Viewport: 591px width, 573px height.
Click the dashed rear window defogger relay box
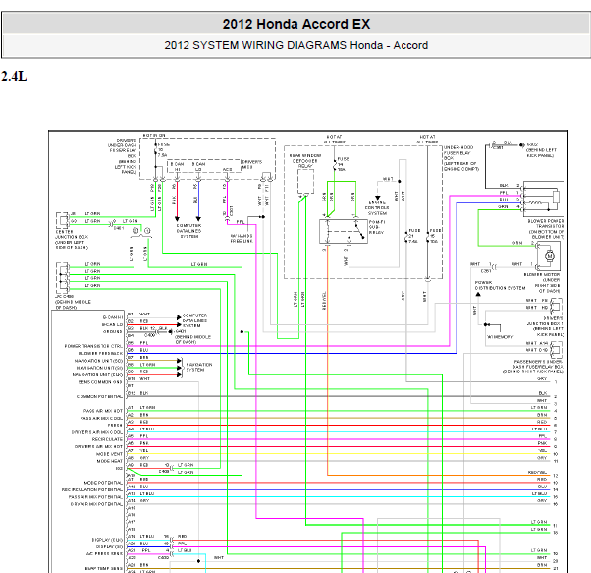(305, 181)
